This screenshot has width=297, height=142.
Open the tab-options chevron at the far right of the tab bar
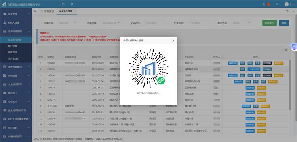point(293,11)
